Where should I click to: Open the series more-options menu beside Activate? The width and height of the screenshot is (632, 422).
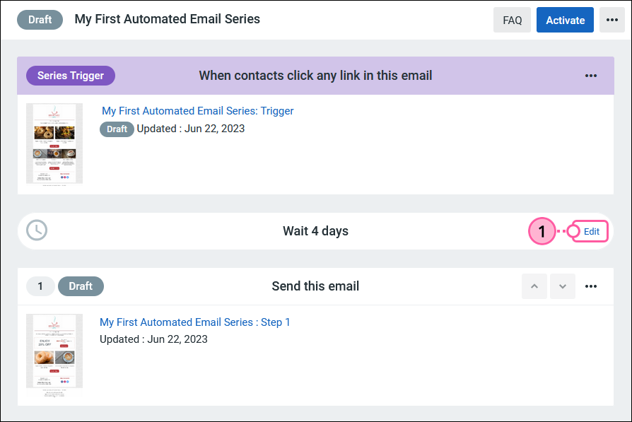click(x=611, y=20)
